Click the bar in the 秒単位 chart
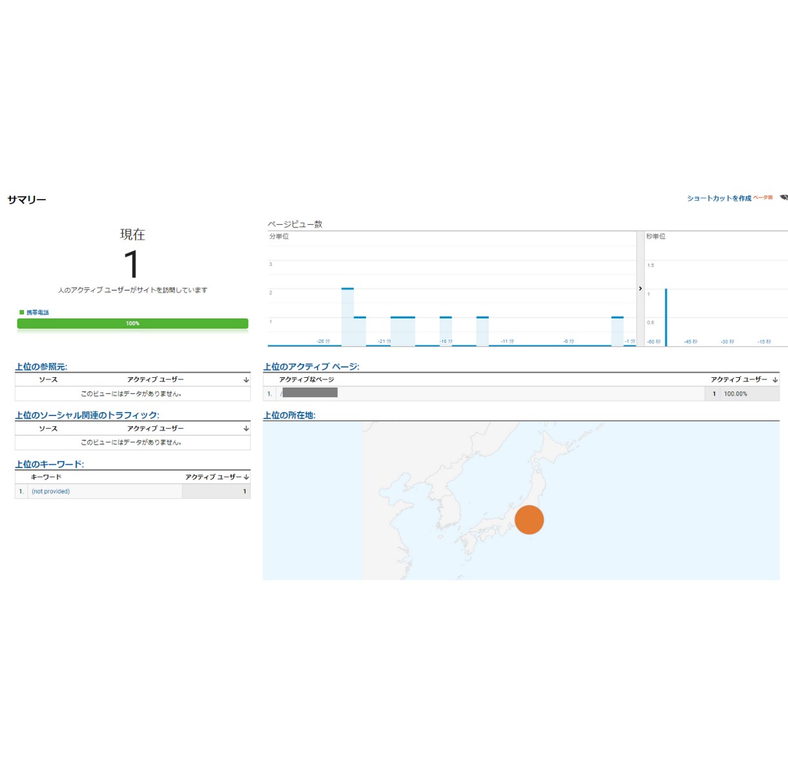Screen dimensions: 788x775 pyautogui.click(x=666, y=317)
